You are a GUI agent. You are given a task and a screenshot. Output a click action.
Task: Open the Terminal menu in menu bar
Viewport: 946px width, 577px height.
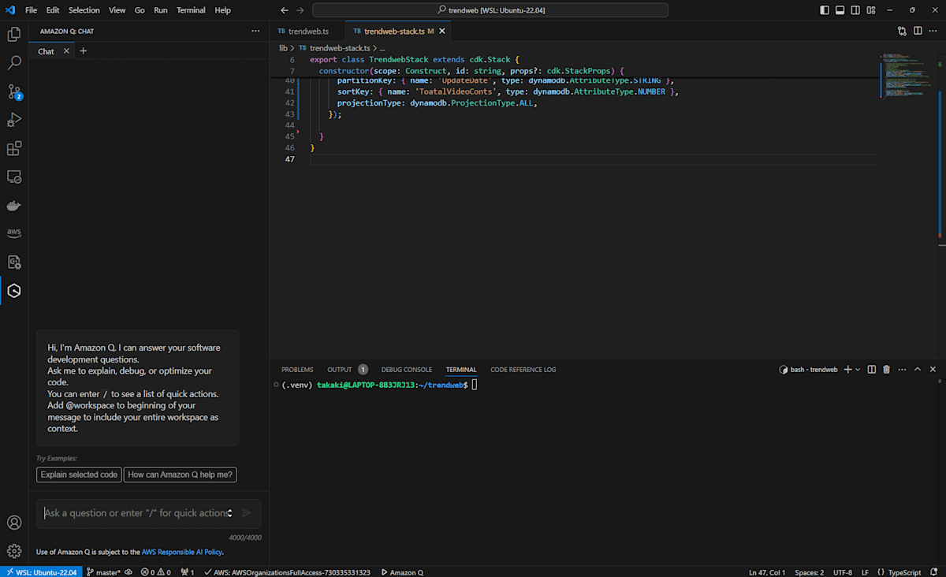click(191, 10)
